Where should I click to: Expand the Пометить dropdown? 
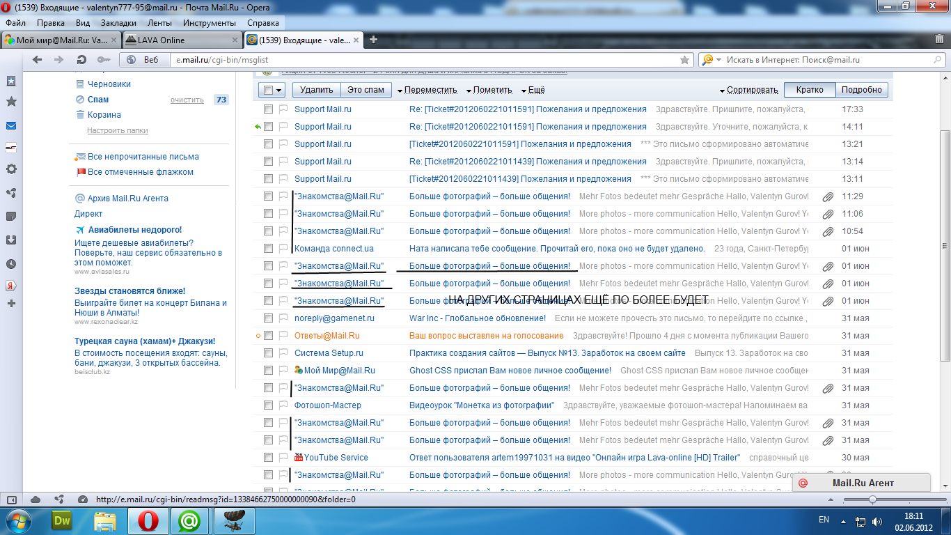tap(489, 90)
